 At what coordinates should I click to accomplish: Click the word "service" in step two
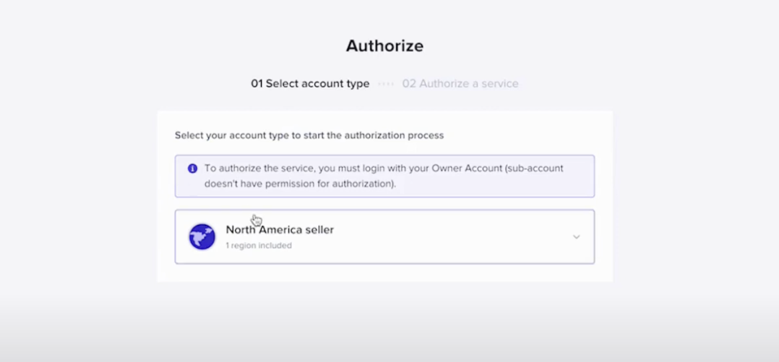501,84
